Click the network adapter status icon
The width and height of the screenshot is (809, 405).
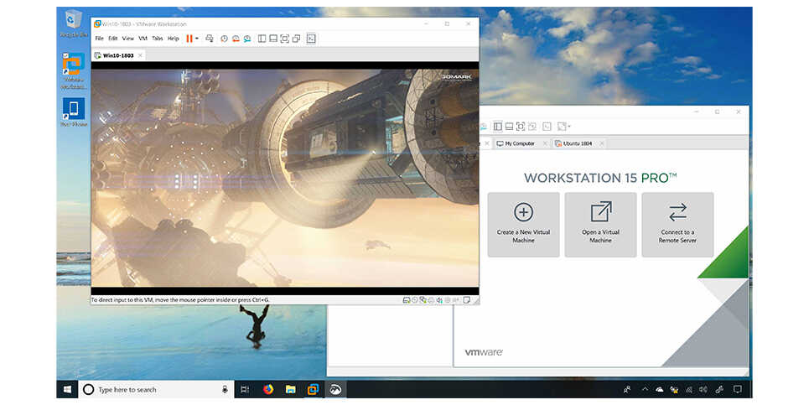[423, 299]
